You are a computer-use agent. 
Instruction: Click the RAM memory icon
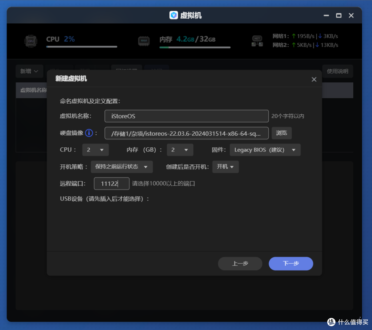tap(144, 41)
